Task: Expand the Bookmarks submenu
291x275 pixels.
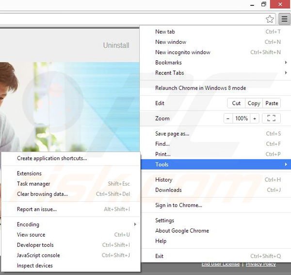Action: click(x=168, y=63)
